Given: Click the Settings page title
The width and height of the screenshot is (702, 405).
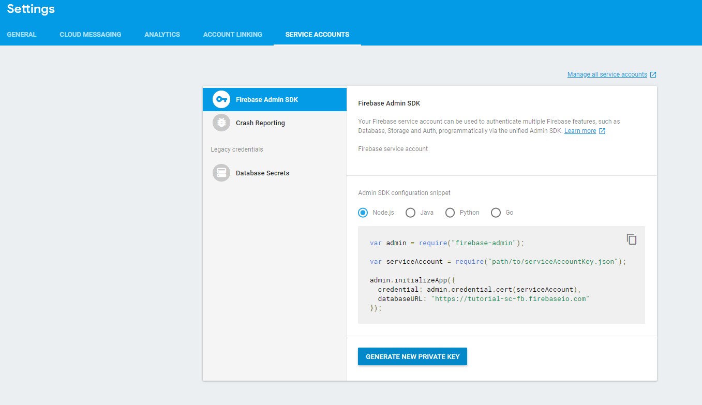Looking at the screenshot, I should 31,9.
